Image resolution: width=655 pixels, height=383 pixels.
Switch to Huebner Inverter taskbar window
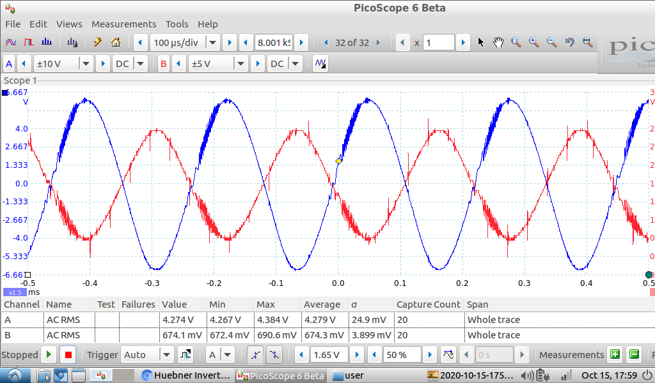click(185, 375)
